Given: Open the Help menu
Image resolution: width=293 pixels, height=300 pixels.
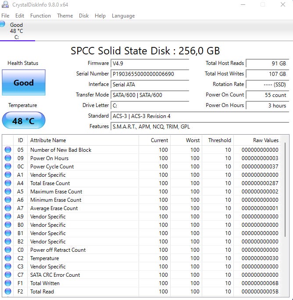Looking at the screenshot, I should [x=100, y=16].
